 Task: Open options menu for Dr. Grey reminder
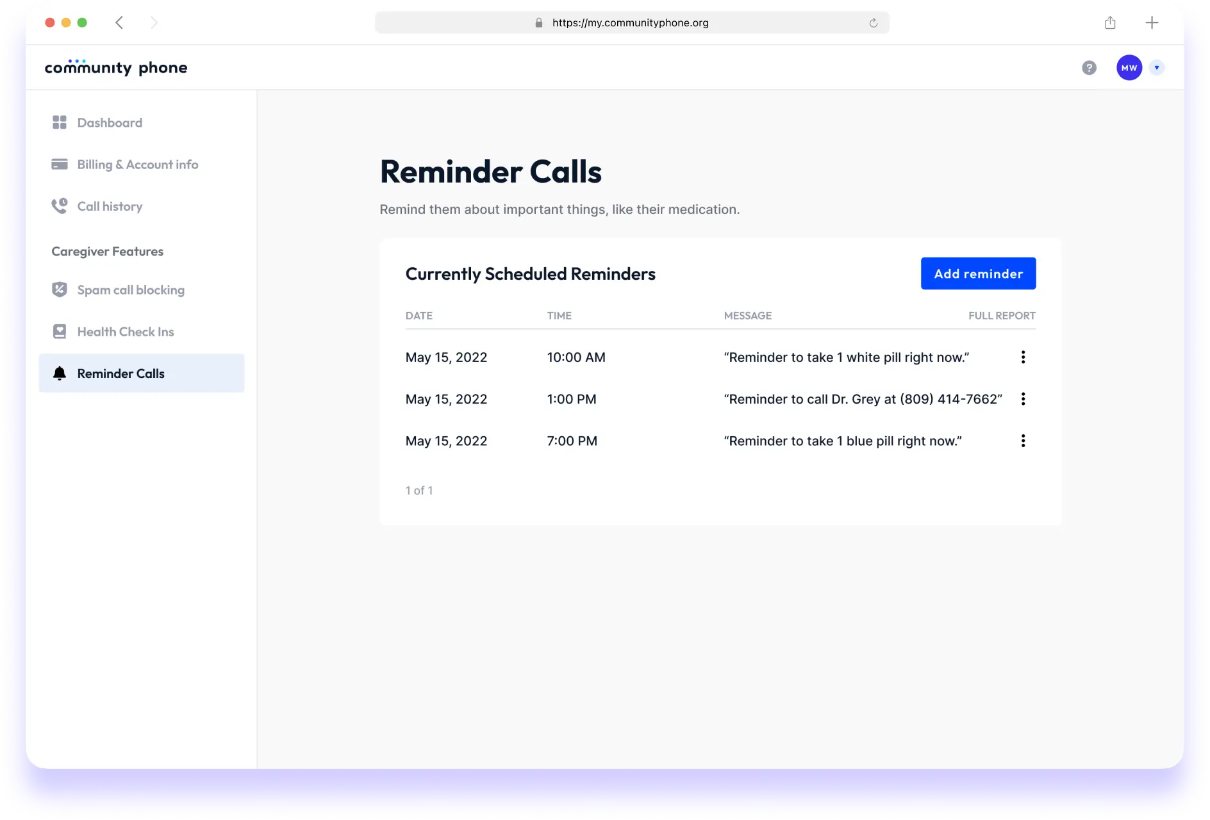(x=1023, y=399)
